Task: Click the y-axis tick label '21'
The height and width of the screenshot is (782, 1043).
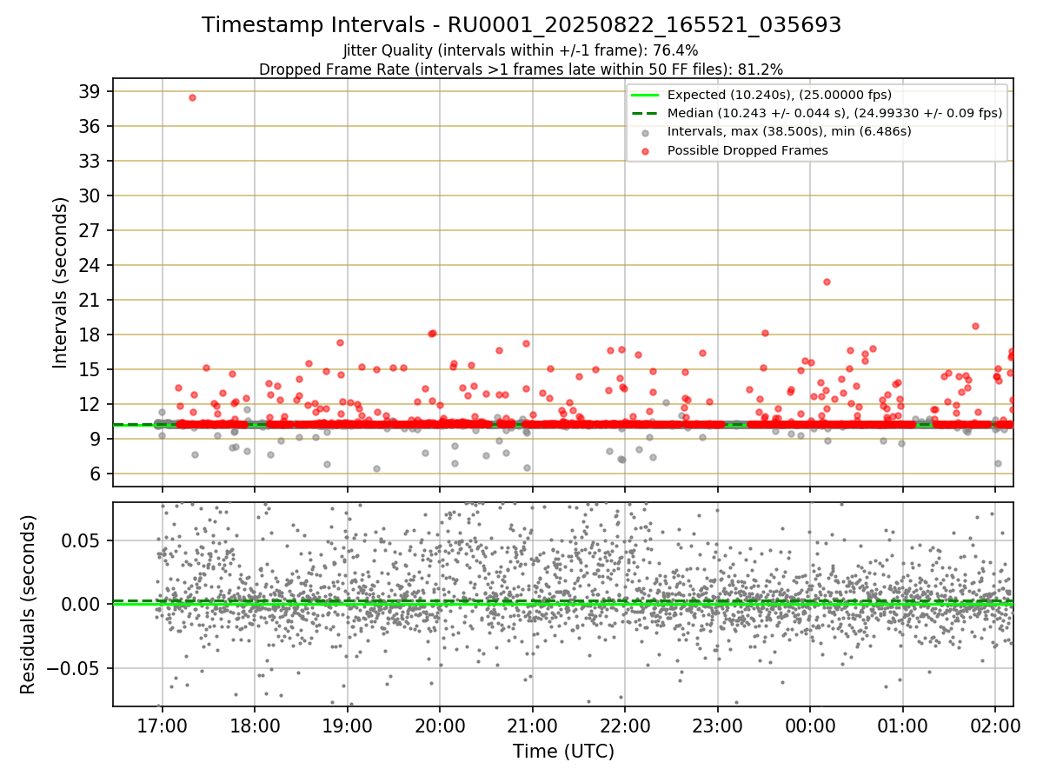Action: [90, 300]
